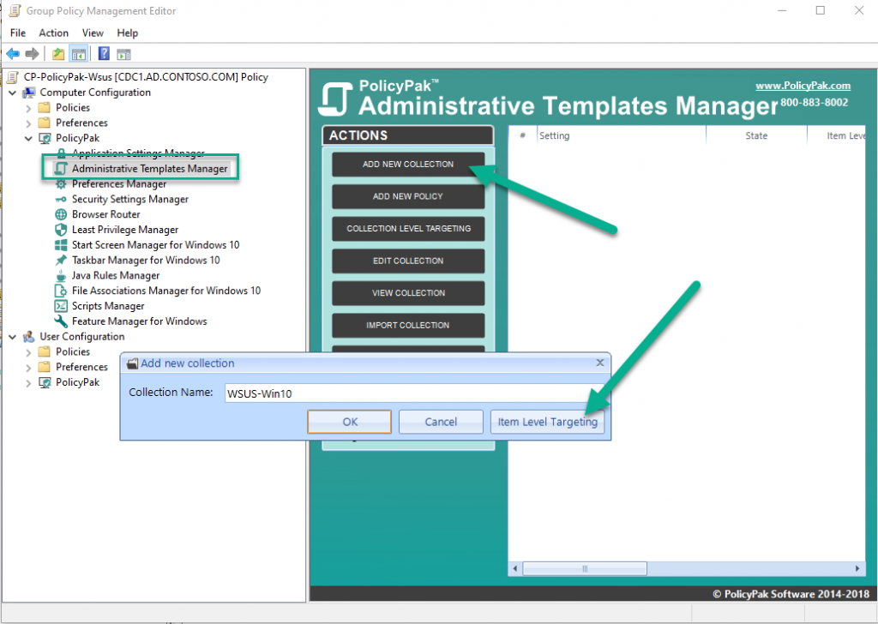
Task: Visit the www.PolicyPak.com link
Action: click(803, 85)
